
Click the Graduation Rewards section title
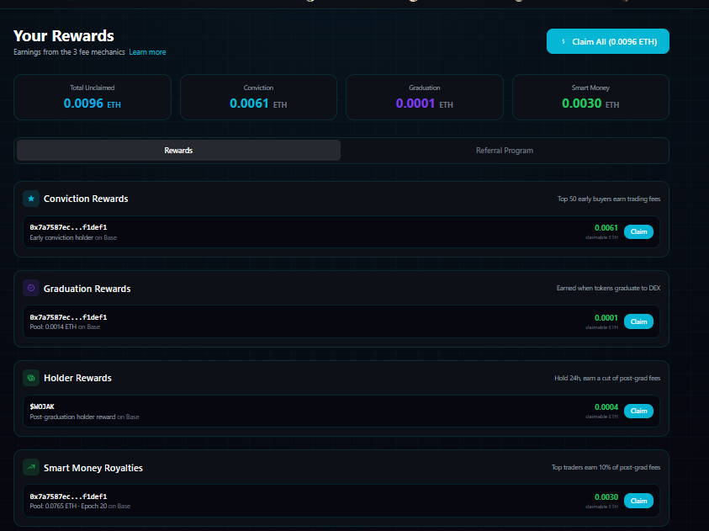[87, 289]
